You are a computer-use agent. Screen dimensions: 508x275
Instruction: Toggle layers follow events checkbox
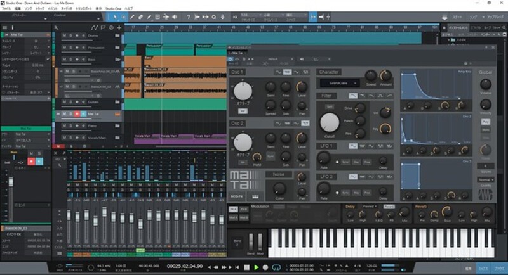pyautogui.click(x=48, y=59)
